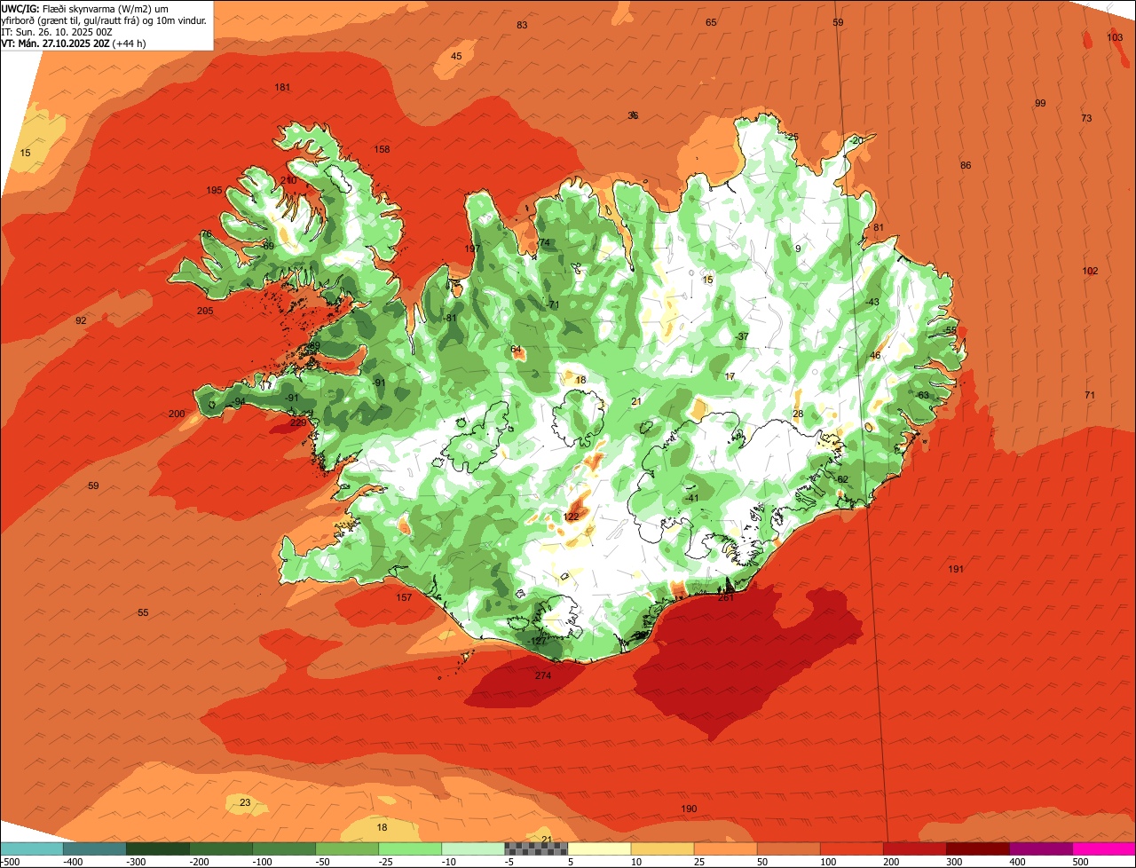This screenshot has height=868, width=1136.
Task: Click the value -43 in east Iceland
Action: click(872, 302)
